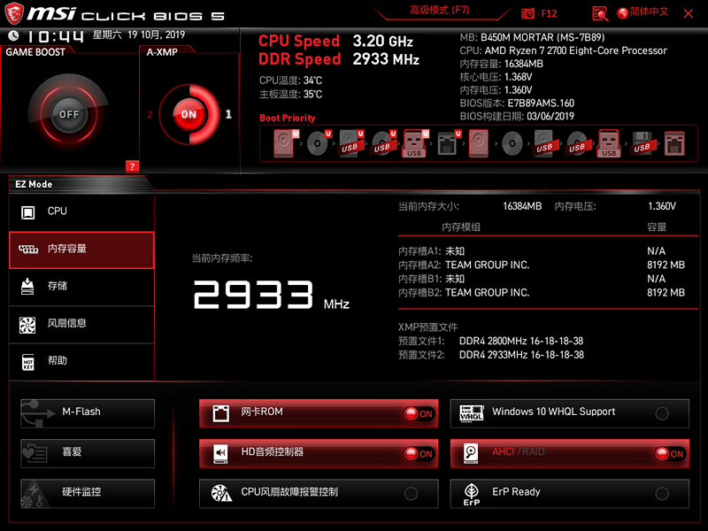Click XMP 预置文件1 DDR4 2800MHz entry
Image resolution: width=708 pixels, height=531 pixels.
(x=491, y=341)
